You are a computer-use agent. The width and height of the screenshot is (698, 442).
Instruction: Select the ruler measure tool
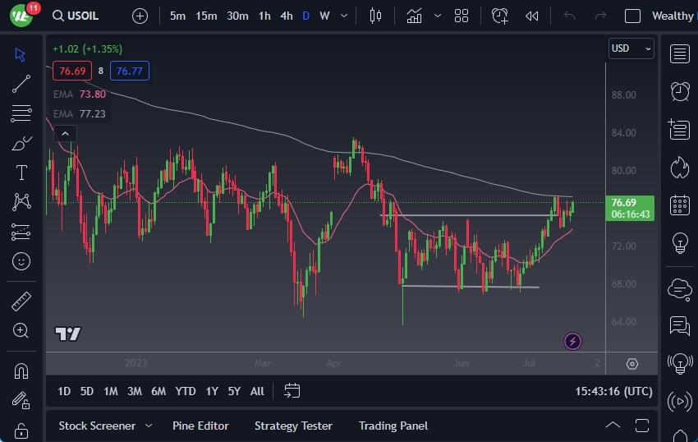pyautogui.click(x=21, y=302)
